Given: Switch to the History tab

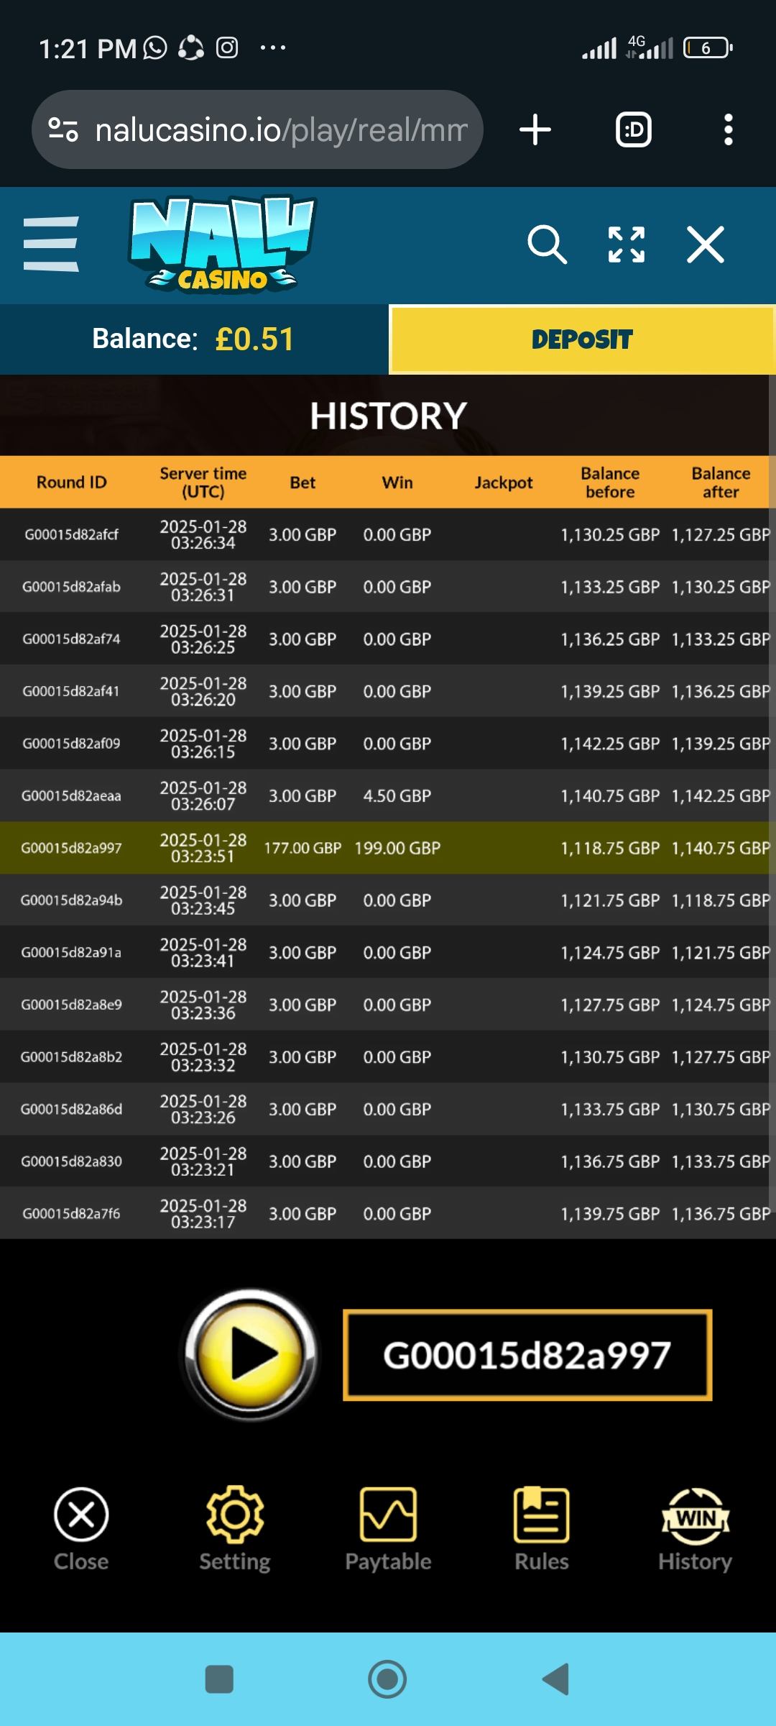Looking at the screenshot, I should tap(695, 1528).
